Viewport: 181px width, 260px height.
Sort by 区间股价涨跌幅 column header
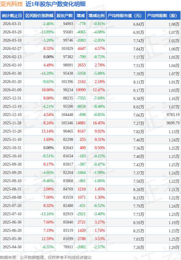coord(39,16)
